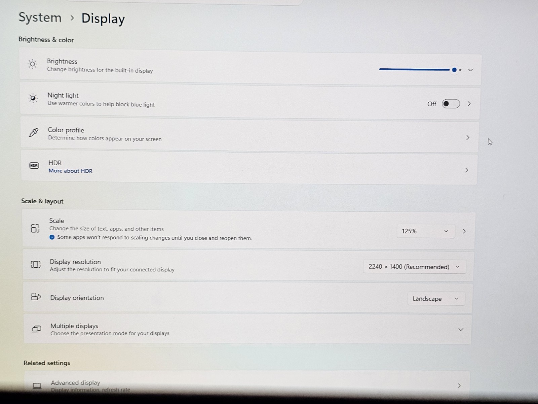Click 'Choose the presentation mode for your displays'
The image size is (538, 404).
click(110, 333)
